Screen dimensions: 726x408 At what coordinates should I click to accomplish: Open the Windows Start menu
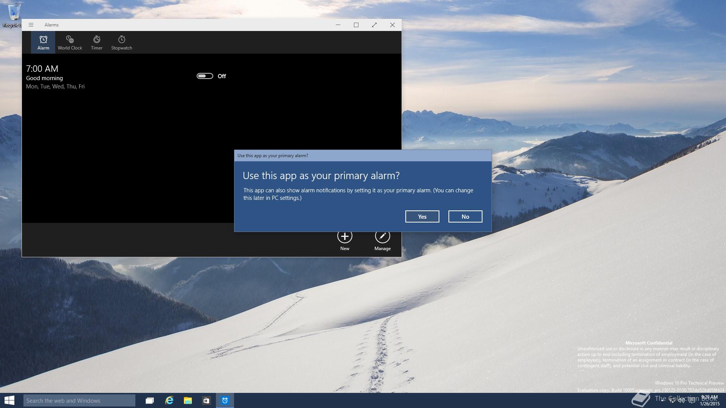pyautogui.click(x=9, y=400)
